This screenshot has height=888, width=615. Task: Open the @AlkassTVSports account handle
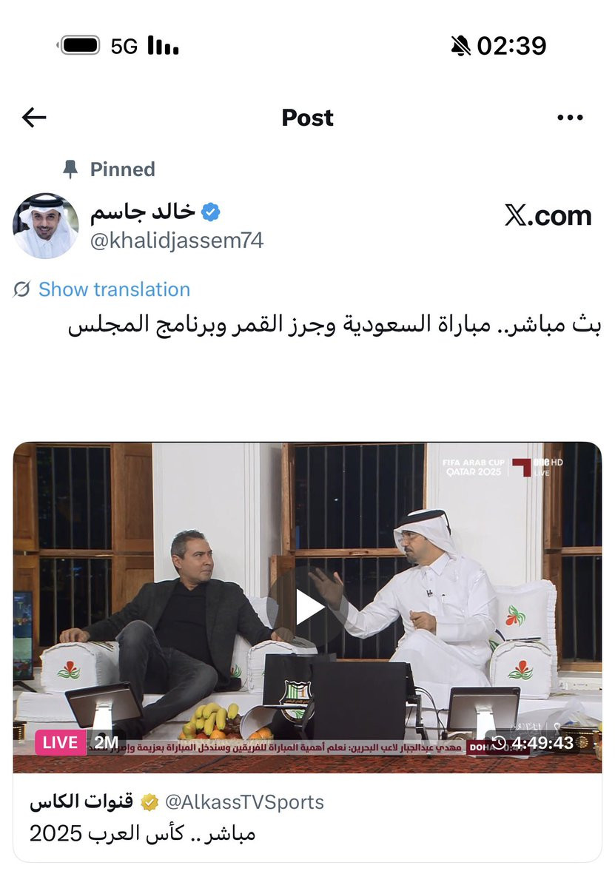[243, 802]
